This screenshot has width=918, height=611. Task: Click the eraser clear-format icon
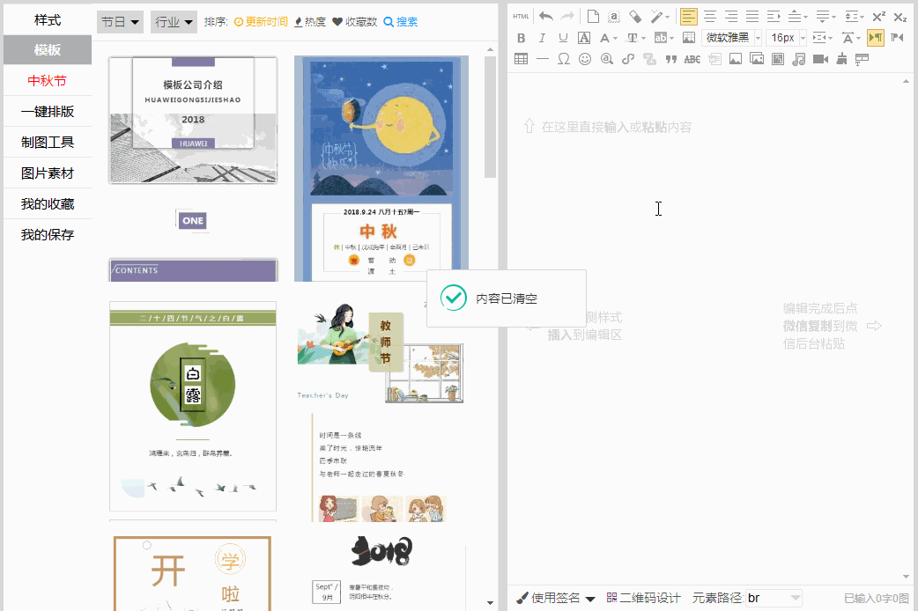tap(634, 17)
